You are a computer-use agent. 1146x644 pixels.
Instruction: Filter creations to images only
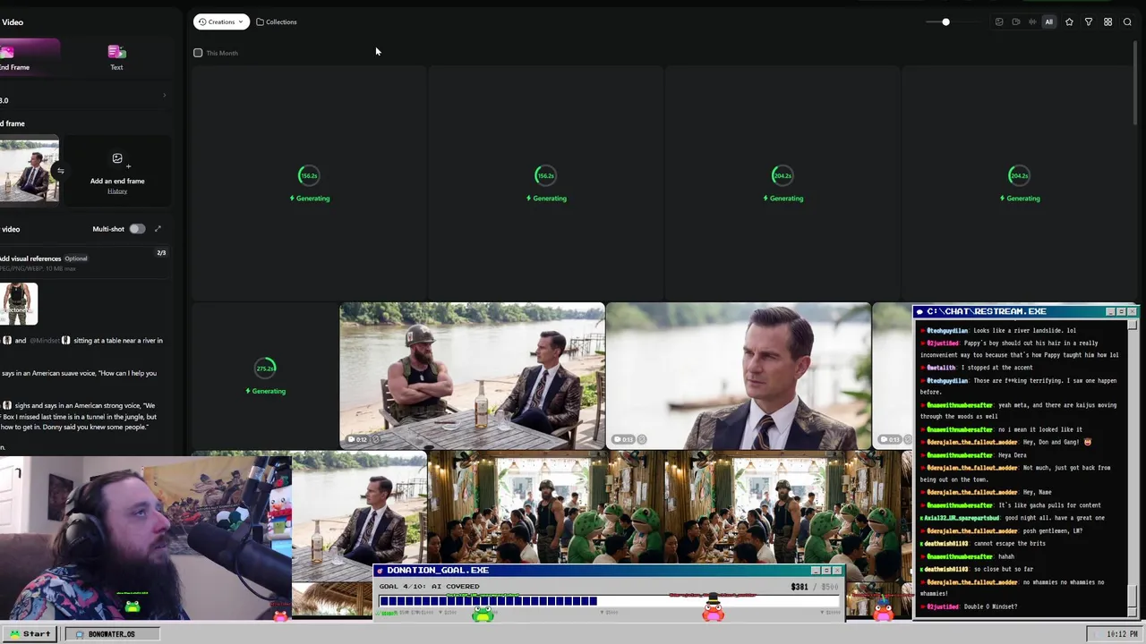(999, 21)
